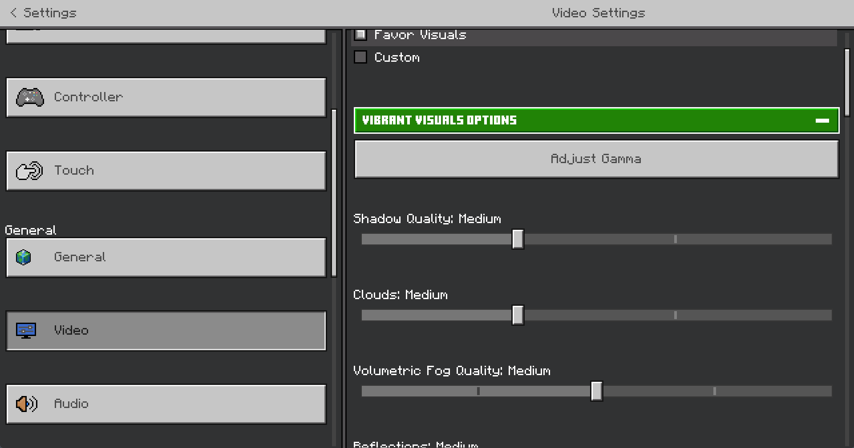Click the Volumetric Fog Quality slider handle
The image size is (854, 448).
[x=597, y=391]
